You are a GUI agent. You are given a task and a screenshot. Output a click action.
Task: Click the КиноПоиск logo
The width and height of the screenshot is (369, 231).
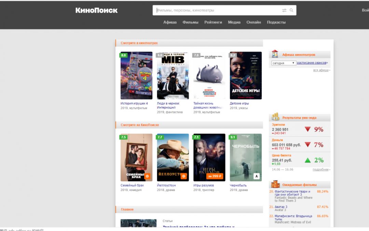pos(96,10)
